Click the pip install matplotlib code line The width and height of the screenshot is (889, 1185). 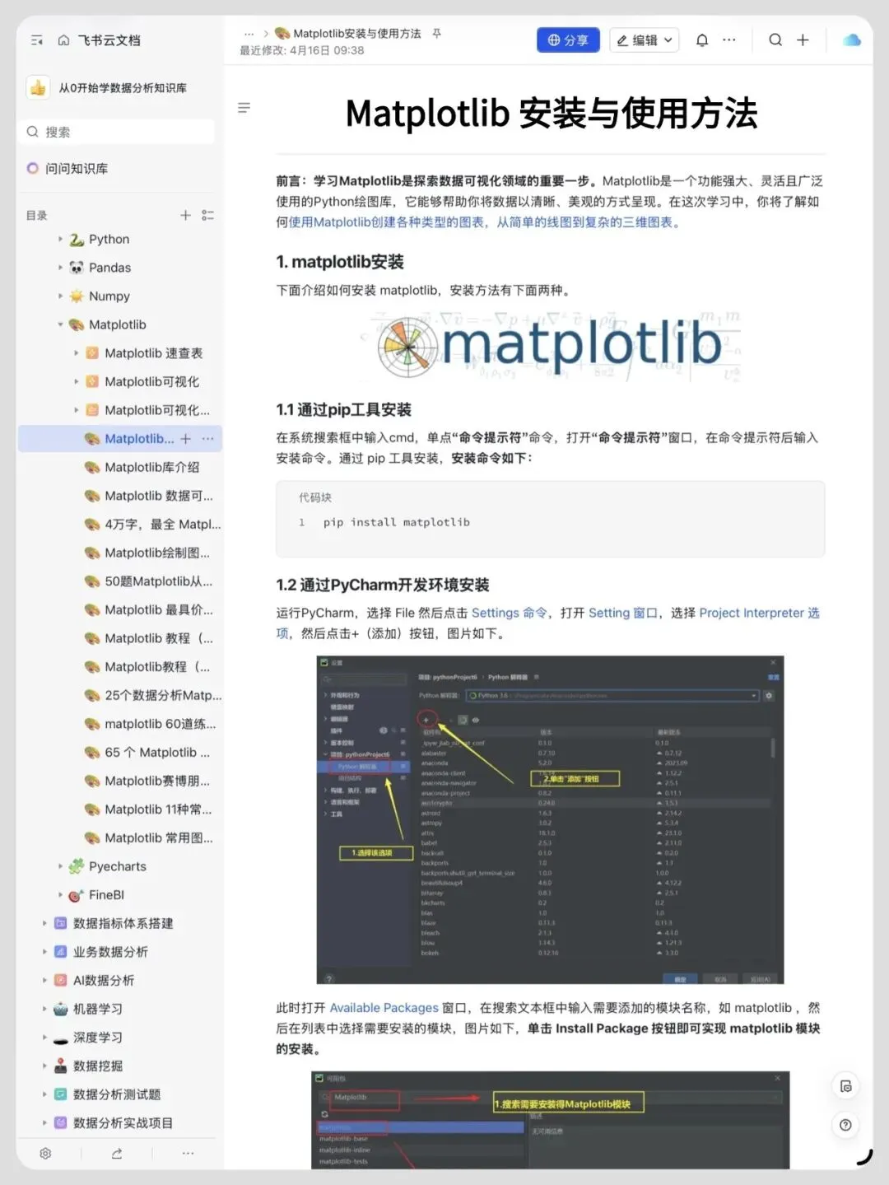coord(396,522)
